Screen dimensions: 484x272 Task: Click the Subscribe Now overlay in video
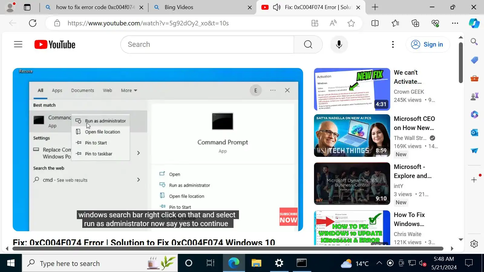(288, 217)
